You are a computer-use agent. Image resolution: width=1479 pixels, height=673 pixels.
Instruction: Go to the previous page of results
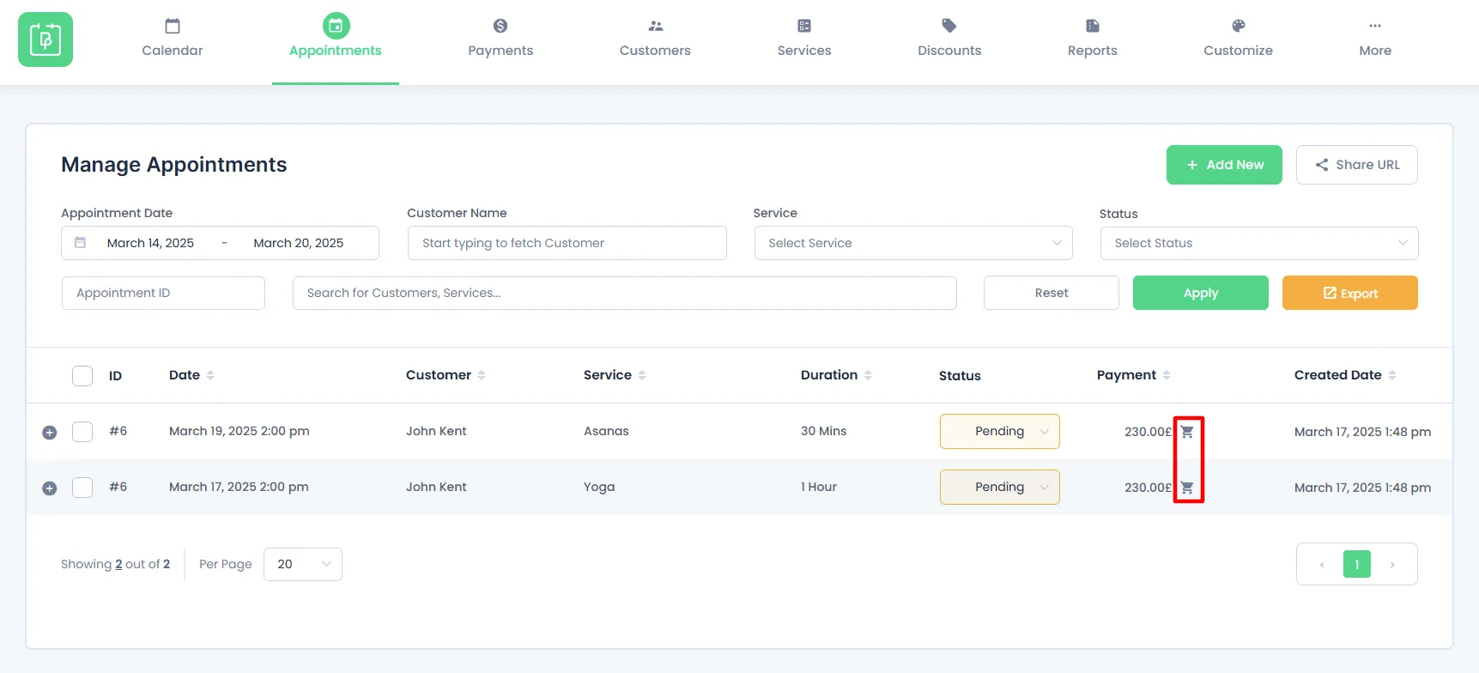click(1322, 564)
